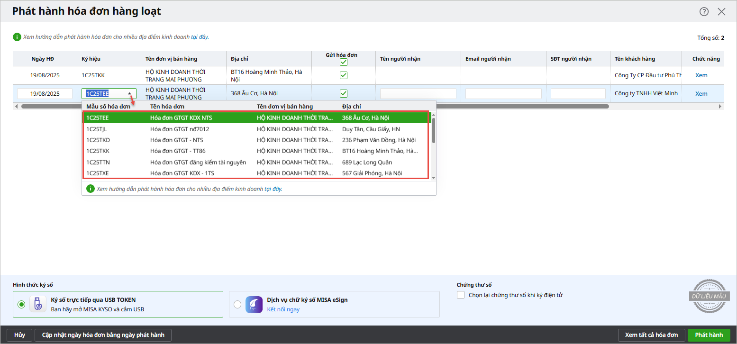Open Kết nối ngay link
Screen dimensions: 737x344
[x=283, y=309]
